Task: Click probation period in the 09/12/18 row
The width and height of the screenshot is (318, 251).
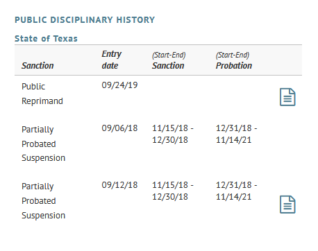Action: [236, 191]
